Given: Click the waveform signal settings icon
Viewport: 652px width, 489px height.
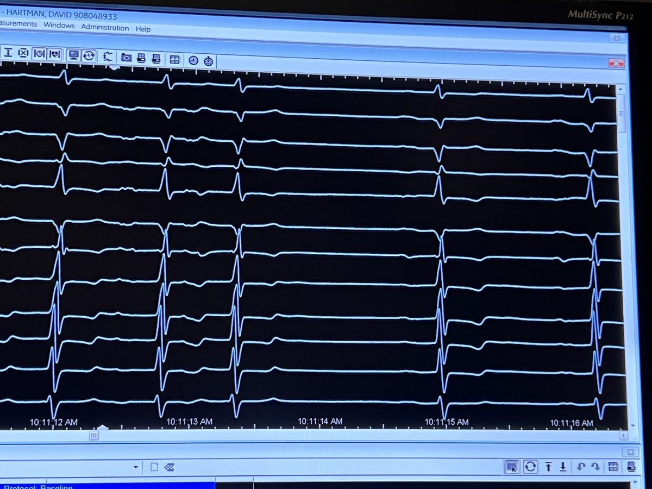Looking at the screenshot, I should pyautogui.click(x=108, y=57).
